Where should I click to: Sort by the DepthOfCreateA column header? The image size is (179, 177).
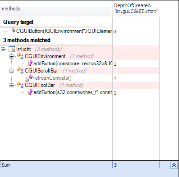(x=136, y=9)
